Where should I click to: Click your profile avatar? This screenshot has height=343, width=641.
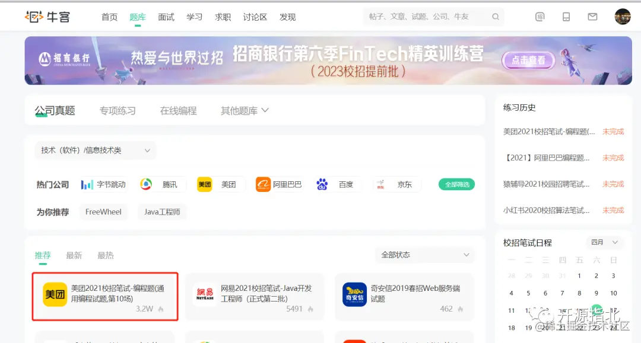pos(623,16)
